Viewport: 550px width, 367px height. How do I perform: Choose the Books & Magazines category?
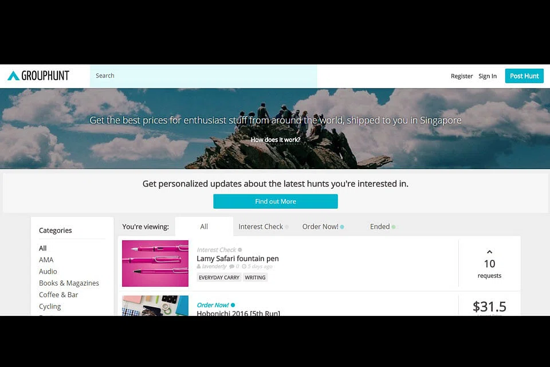coord(69,283)
